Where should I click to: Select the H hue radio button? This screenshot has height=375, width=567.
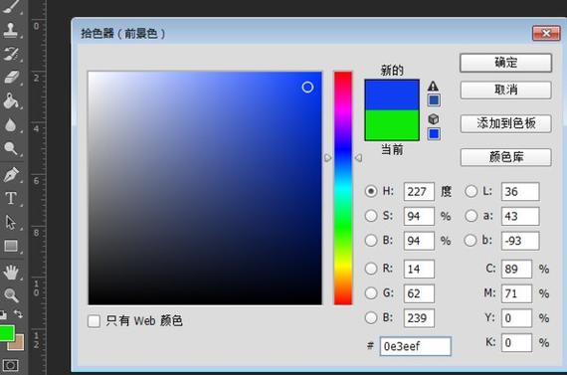371,191
